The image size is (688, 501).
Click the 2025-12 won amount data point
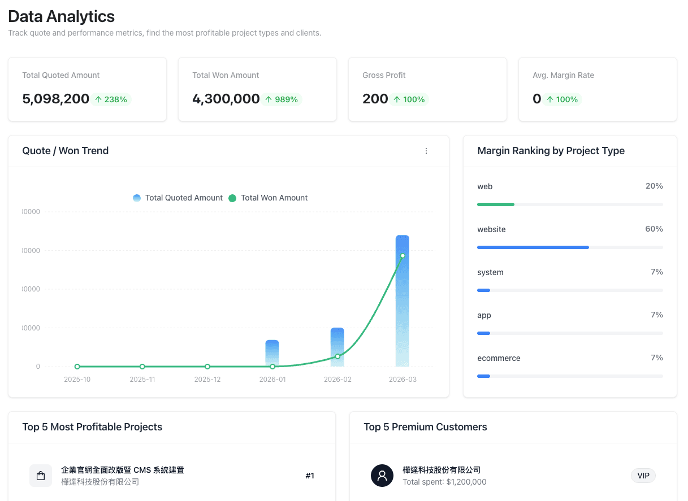pos(207,367)
